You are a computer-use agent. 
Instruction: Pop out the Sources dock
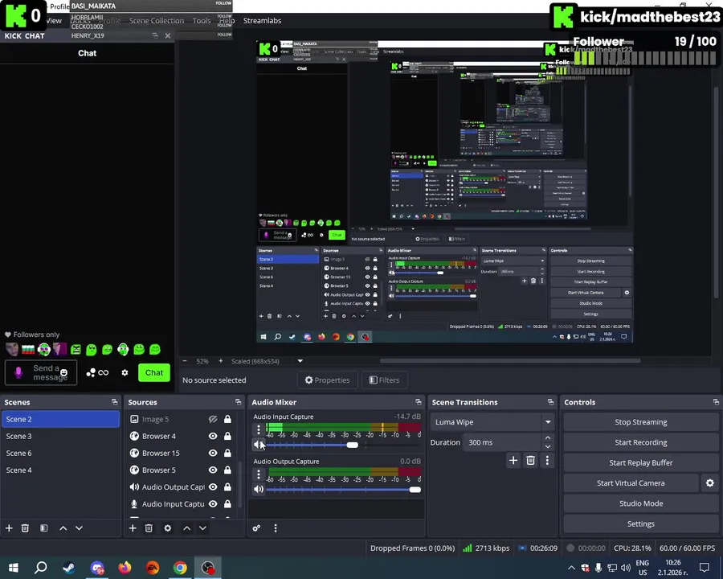(x=238, y=402)
